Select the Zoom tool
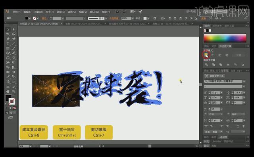This screenshot has height=157, width=254. [x=13, y=91]
